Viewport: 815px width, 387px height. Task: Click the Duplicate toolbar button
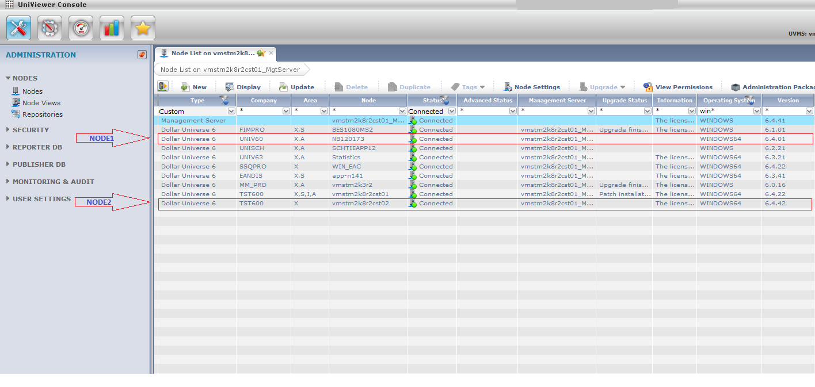(x=409, y=87)
